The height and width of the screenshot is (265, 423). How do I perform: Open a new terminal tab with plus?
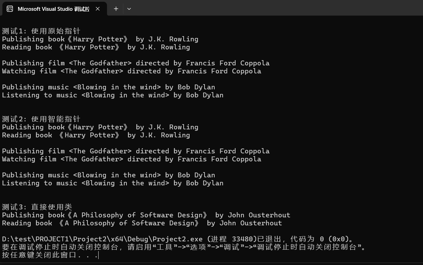click(116, 9)
